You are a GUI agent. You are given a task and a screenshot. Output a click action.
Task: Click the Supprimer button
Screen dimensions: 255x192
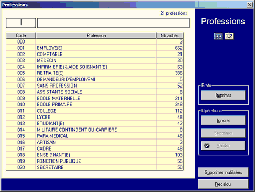(x=223, y=133)
